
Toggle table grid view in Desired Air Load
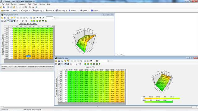pos(65,64)
